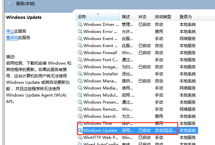Click 禁用 startup type in Windows Search row

[159, 116]
